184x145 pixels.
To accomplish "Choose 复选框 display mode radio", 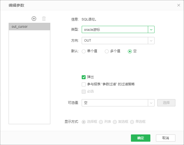I will [x=115, y=122].
